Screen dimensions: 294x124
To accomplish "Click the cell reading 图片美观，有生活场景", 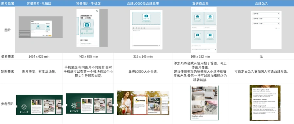I will coord(39,71).
